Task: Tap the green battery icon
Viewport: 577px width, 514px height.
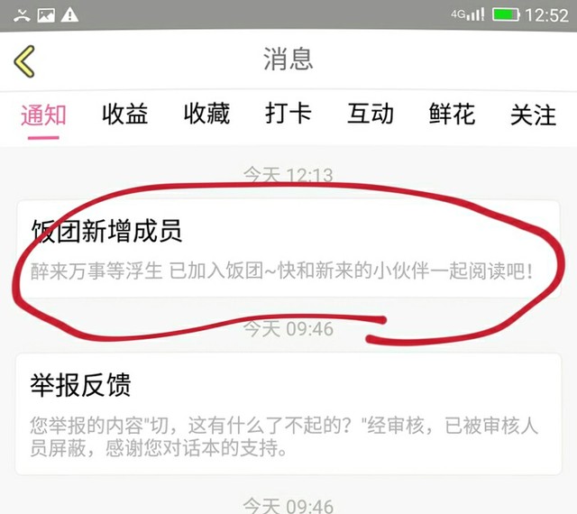Action: [506, 14]
